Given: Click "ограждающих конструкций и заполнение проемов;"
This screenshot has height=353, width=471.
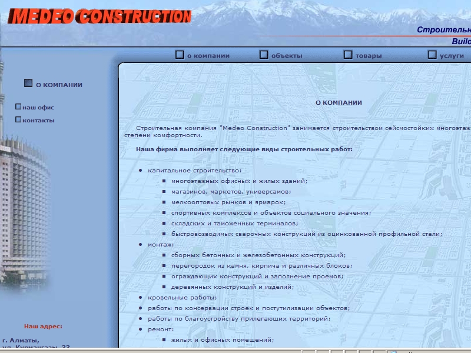Looking at the screenshot, I should [x=257, y=276].
